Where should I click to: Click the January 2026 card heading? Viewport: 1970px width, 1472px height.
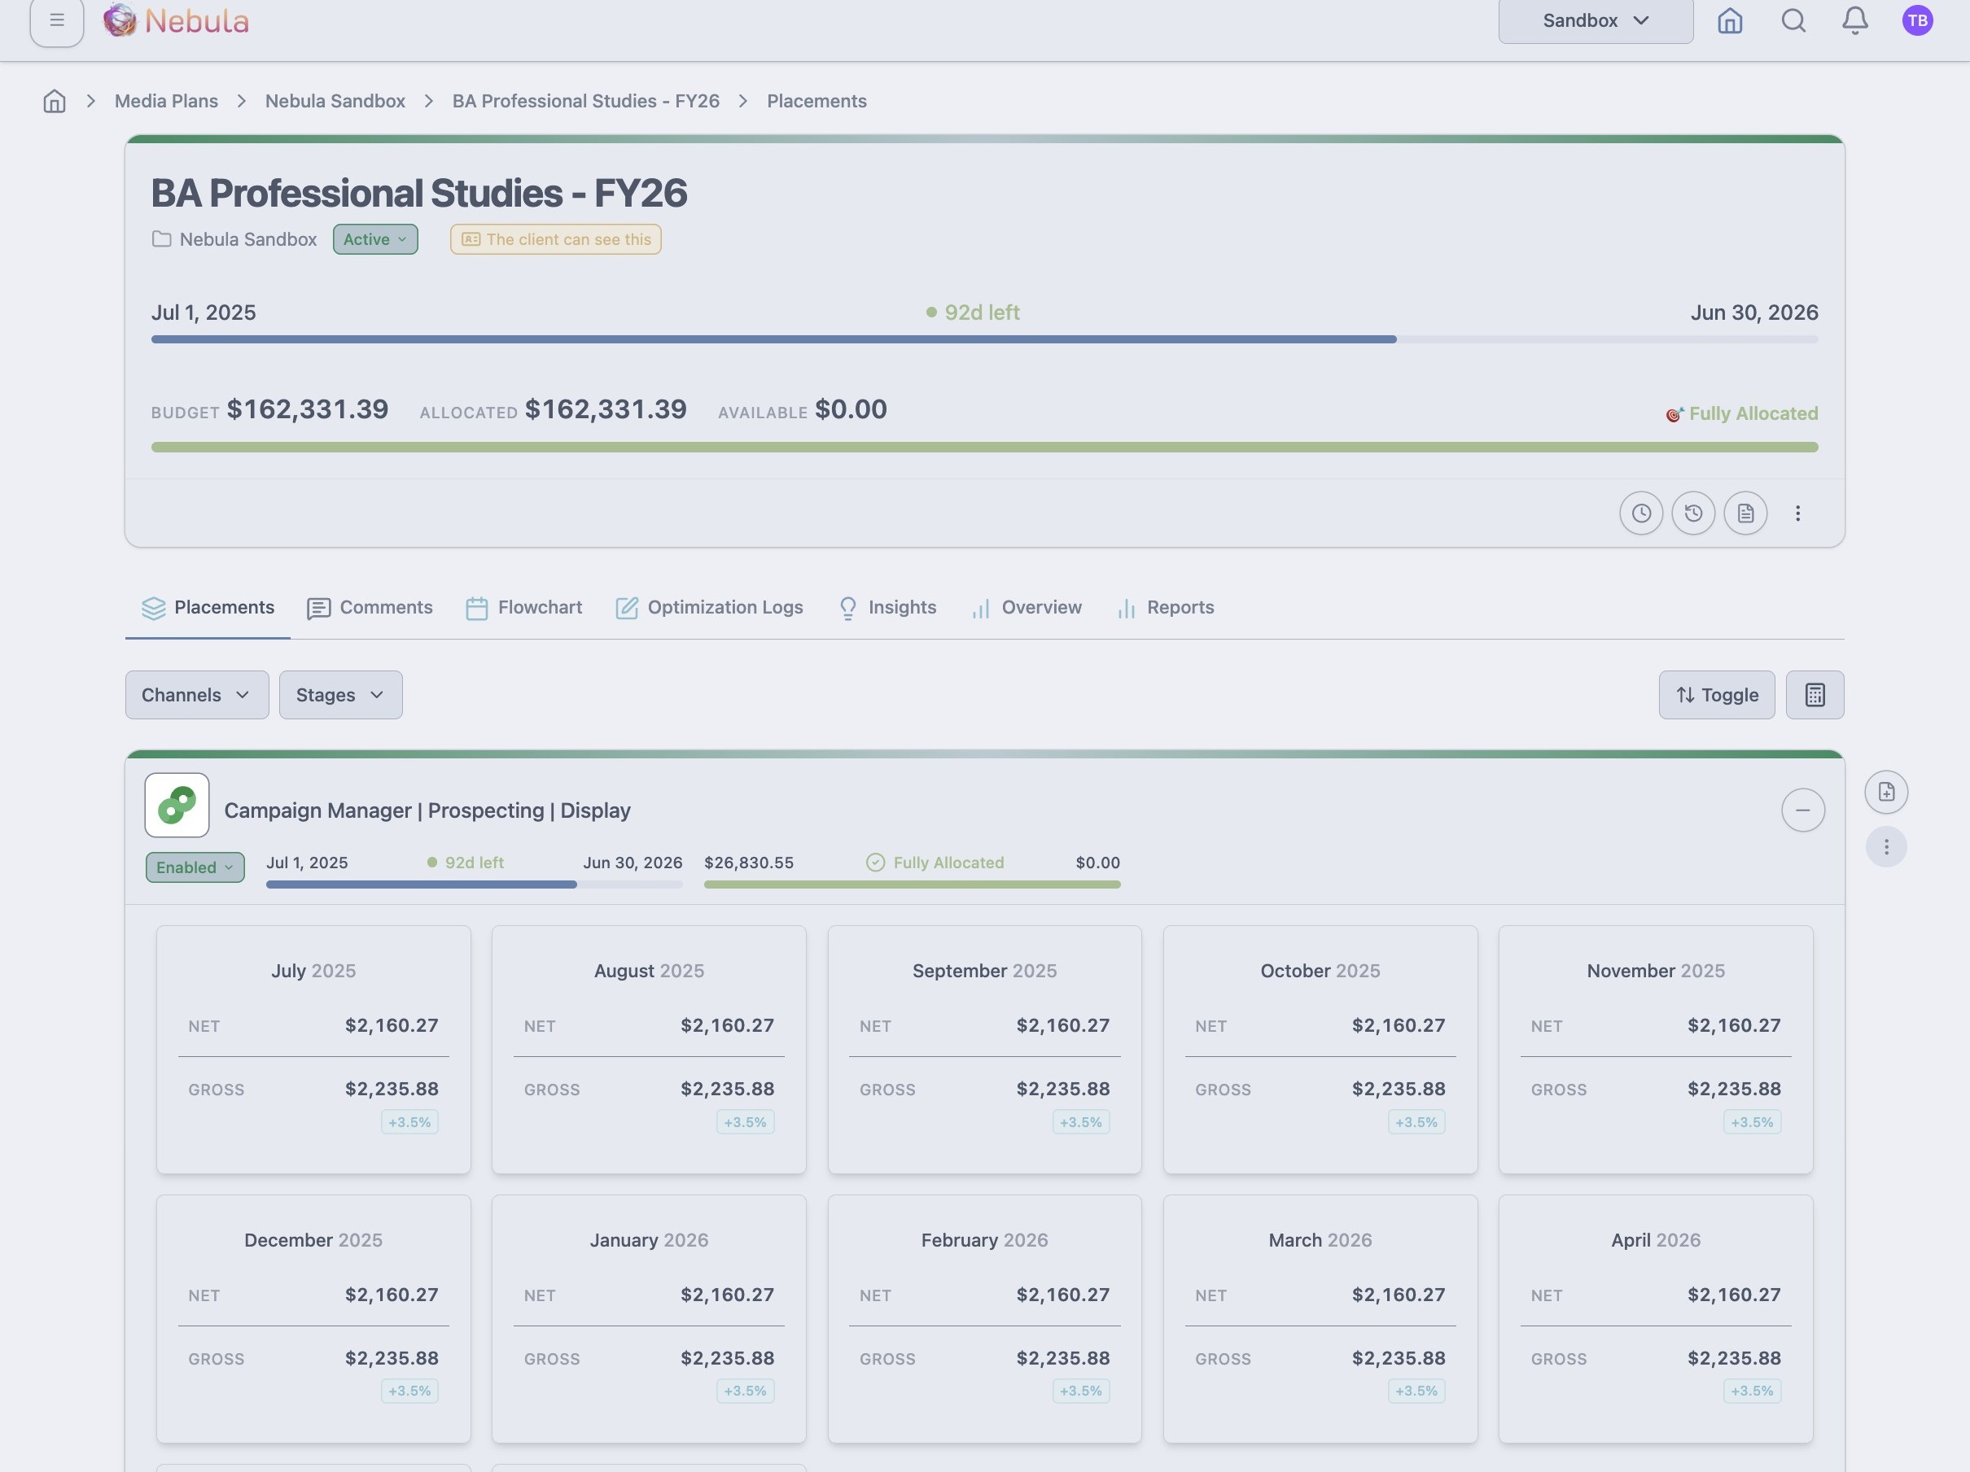[650, 1240]
